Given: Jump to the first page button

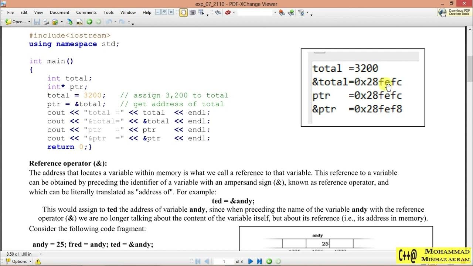Looking at the screenshot, I should point(198,262).
